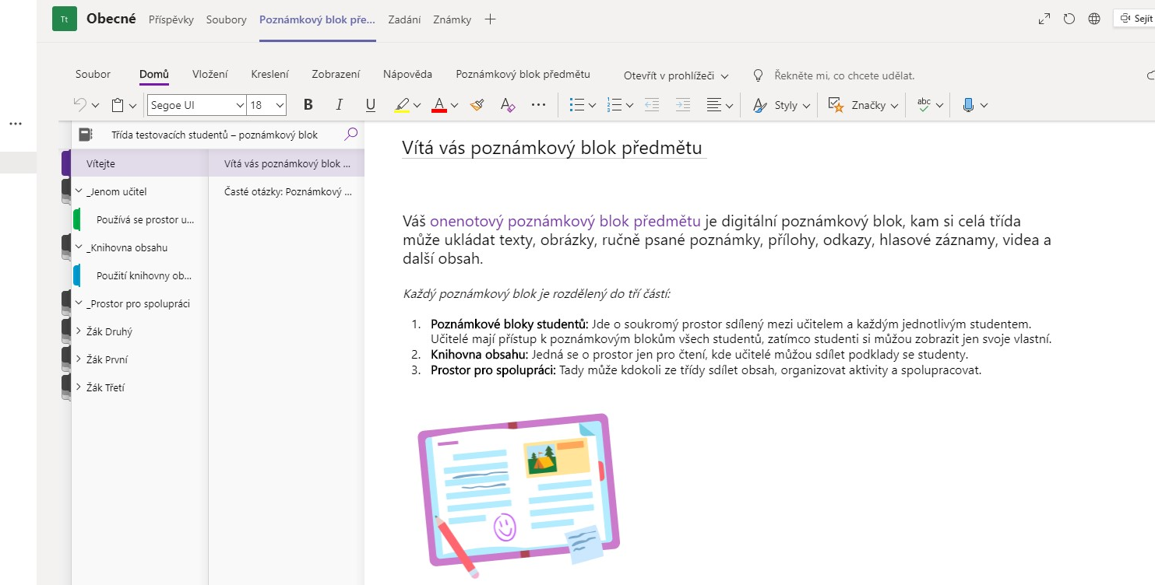Follow the onenotový poznámkový blok předmětu link

(x=565, y=221)
